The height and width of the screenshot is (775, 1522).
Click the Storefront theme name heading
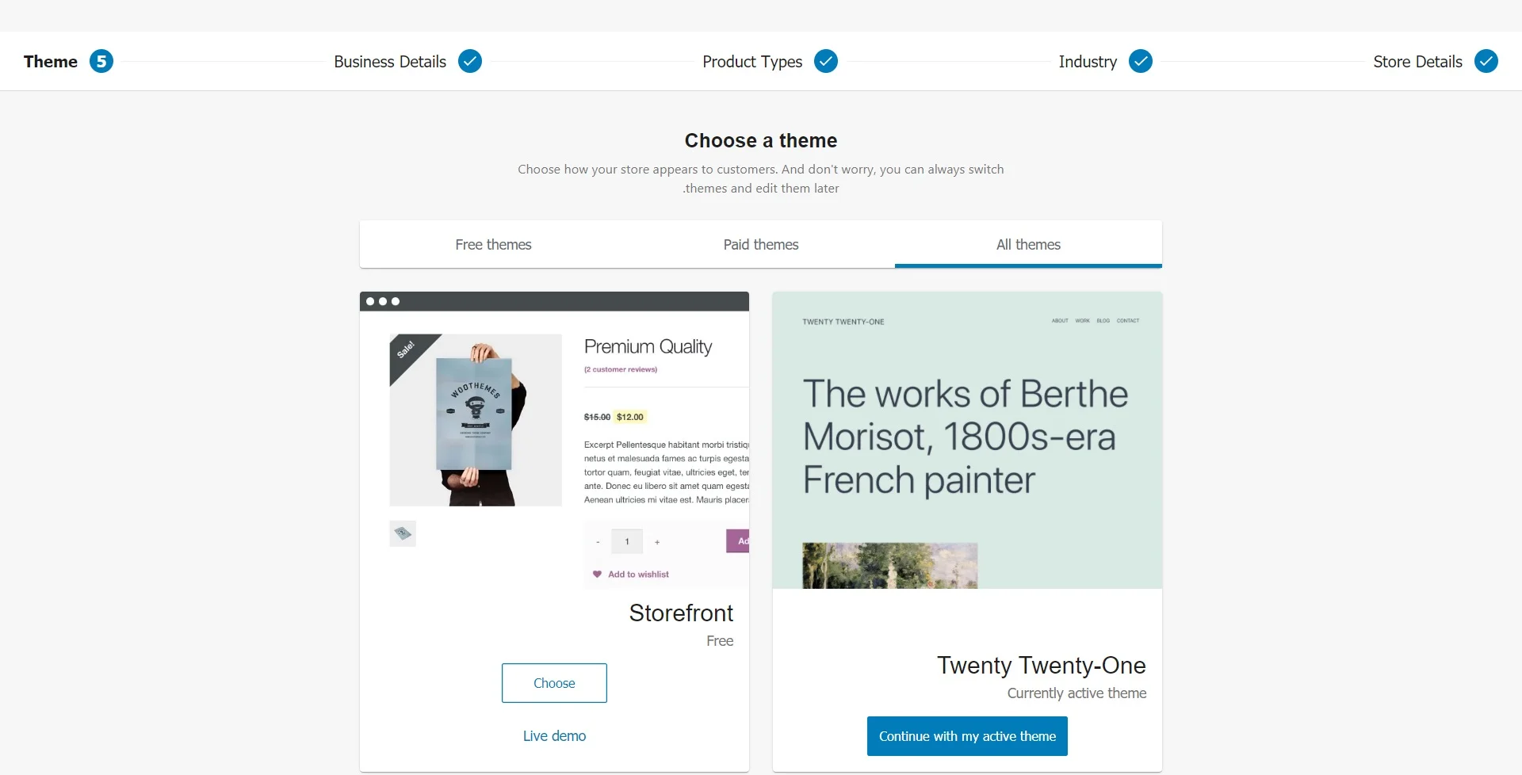pos(681,613)
